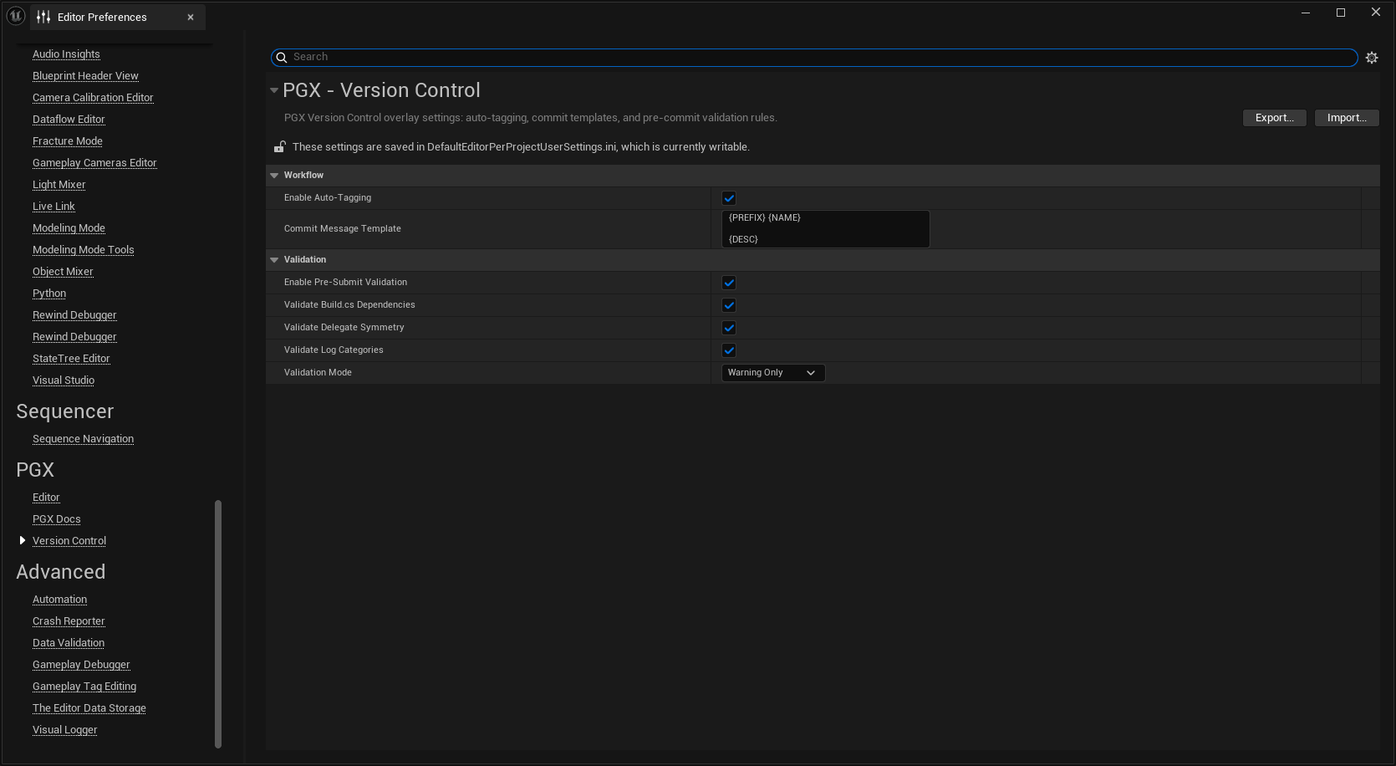The height and width of the screenshot is (766, 1396).
Task: Maximize the window
Action: [1341, 13]
